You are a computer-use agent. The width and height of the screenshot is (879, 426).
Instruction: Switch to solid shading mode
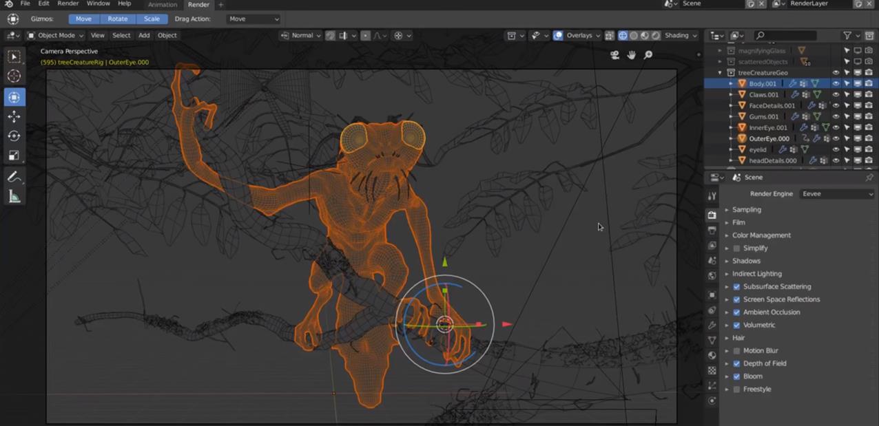(634, 36)
